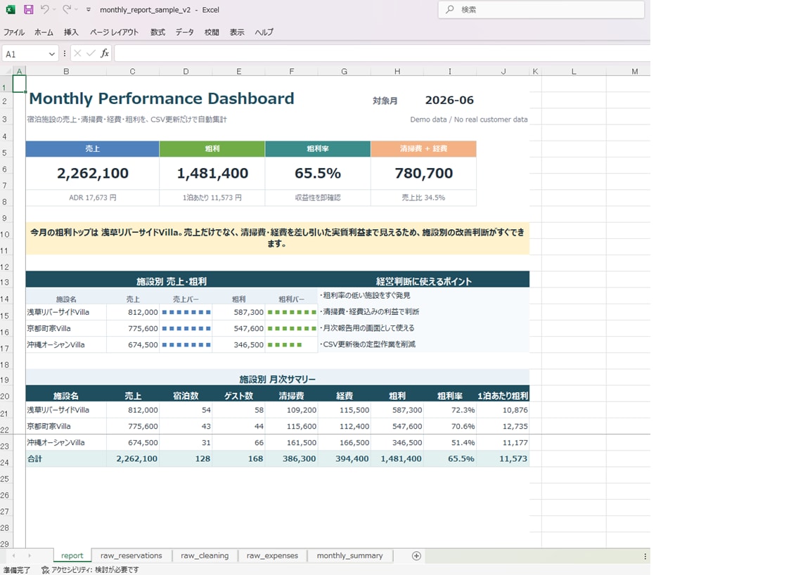
Task: Click the add new sheet plus icon
Action: [x=416, y=555]
